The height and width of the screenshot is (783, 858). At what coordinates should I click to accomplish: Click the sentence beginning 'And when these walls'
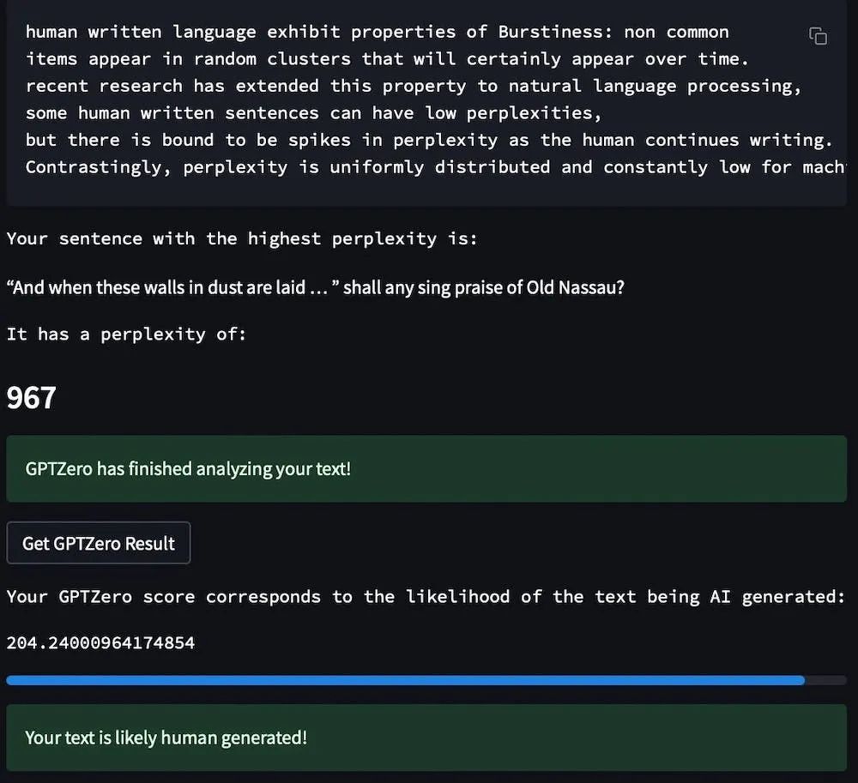315,287
